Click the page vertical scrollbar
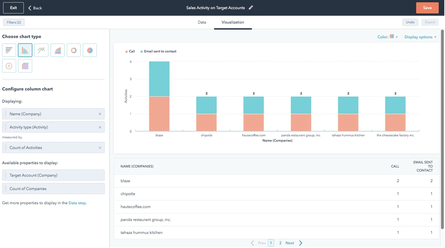The height and width of the screenshot is (248, 445). 442,130
